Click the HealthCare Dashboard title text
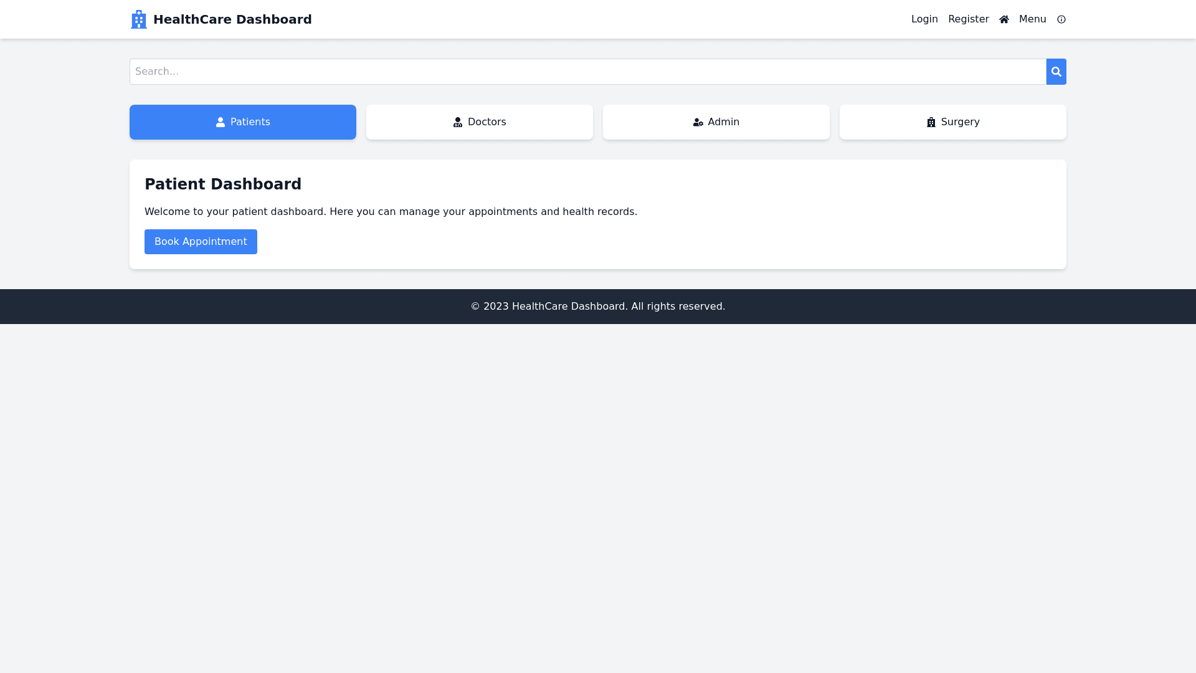 pos(232,19)
